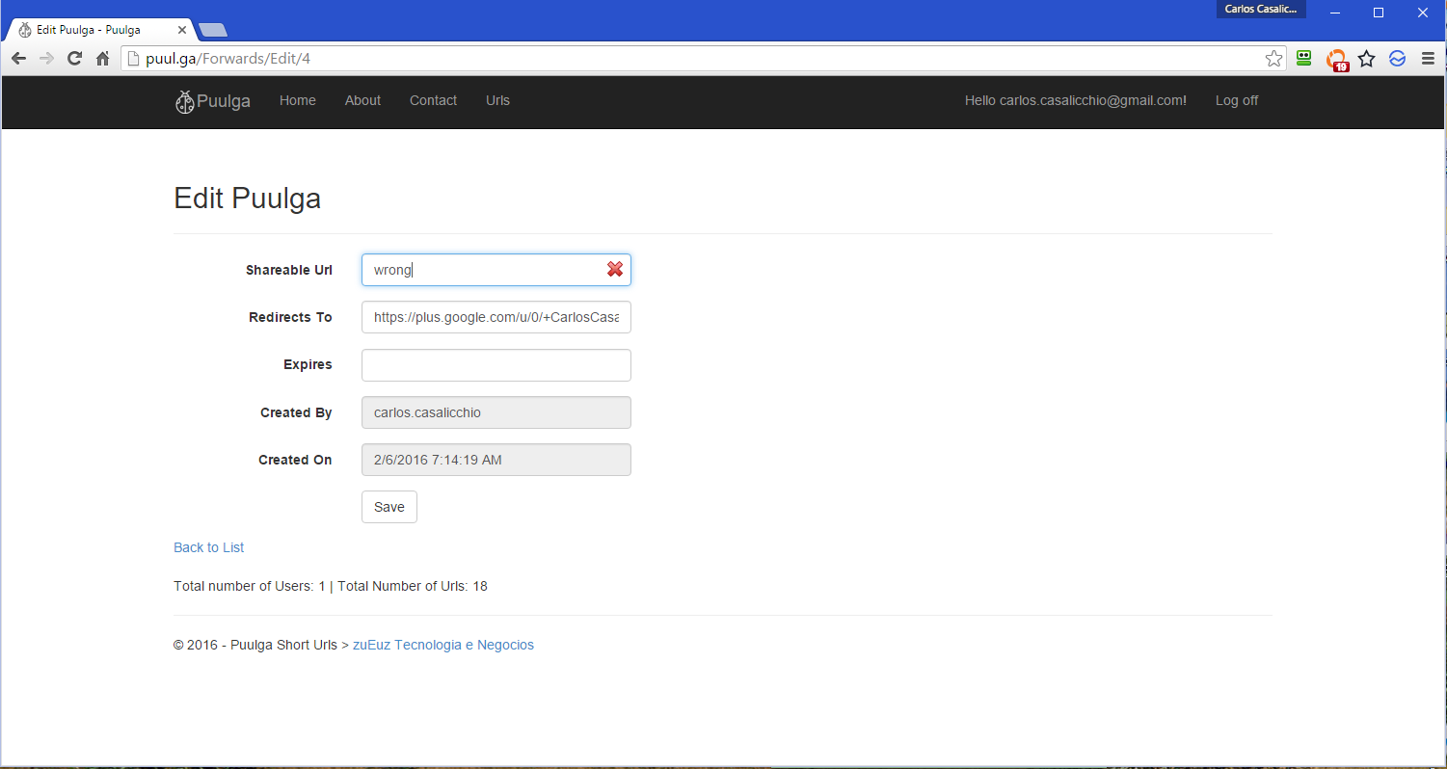Go to the About page in navbar
The height and width of the screenshot is (769, 1447).
click(x=362, y=100)
